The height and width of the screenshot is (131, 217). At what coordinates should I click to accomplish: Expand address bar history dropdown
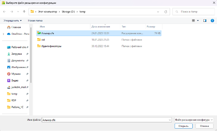[x=158, y=12]
